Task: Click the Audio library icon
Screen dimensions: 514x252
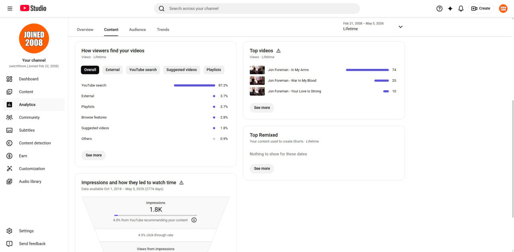Action: click(10, 181)
